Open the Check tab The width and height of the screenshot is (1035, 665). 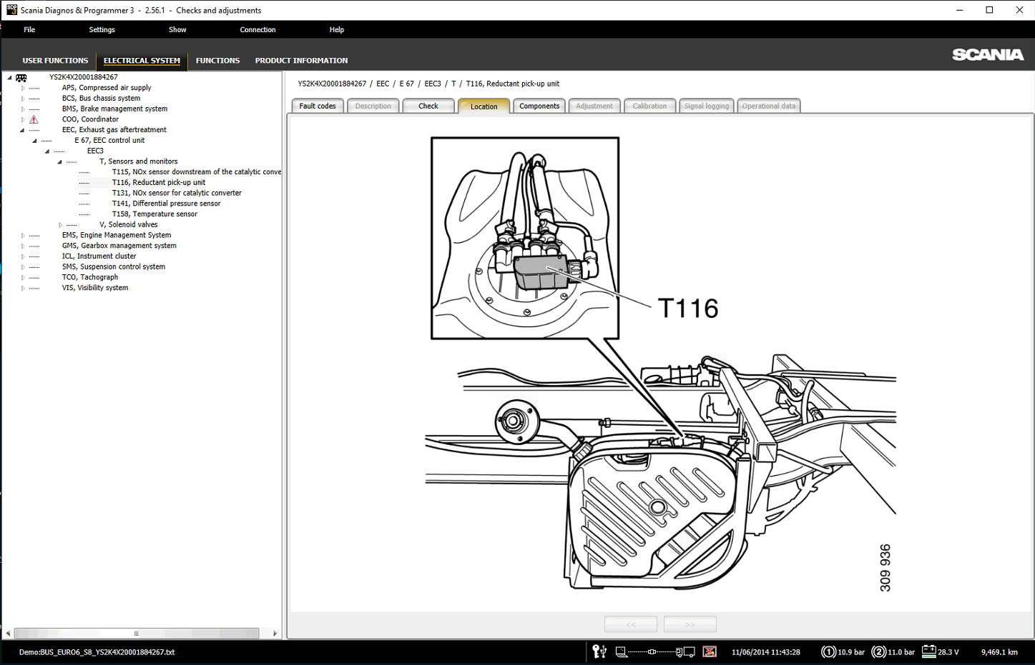point(428,106)
